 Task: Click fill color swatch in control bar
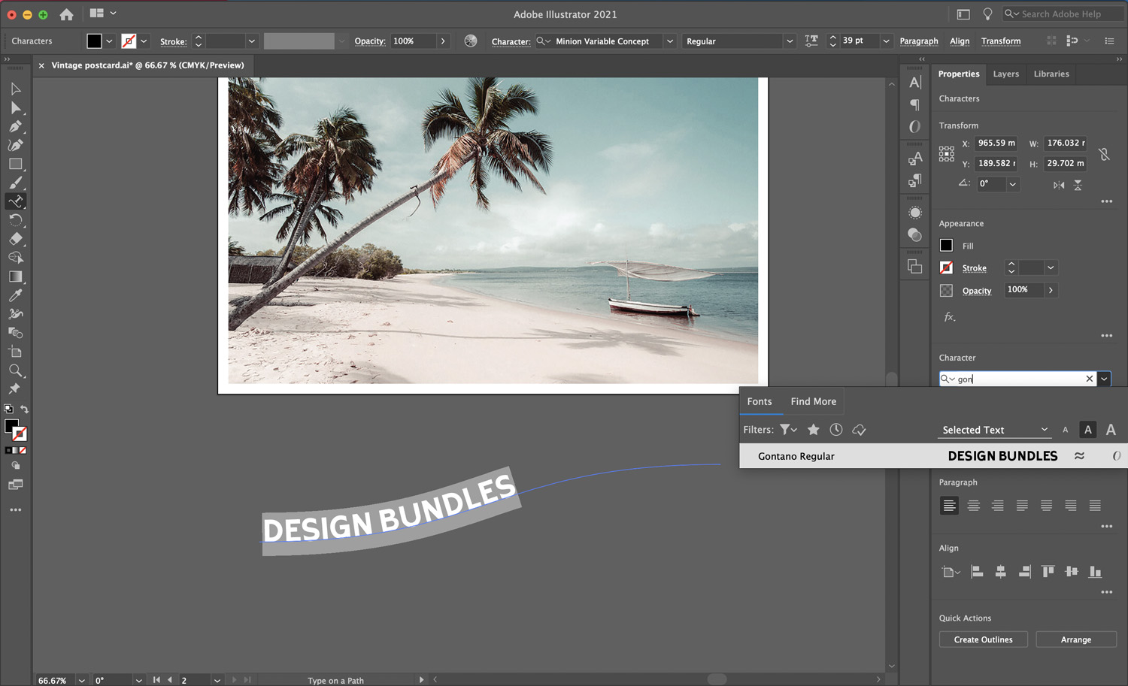(x=94, y=41)
